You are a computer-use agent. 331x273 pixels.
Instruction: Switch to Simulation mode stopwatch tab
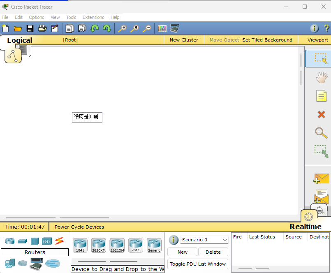coord(320,210)
